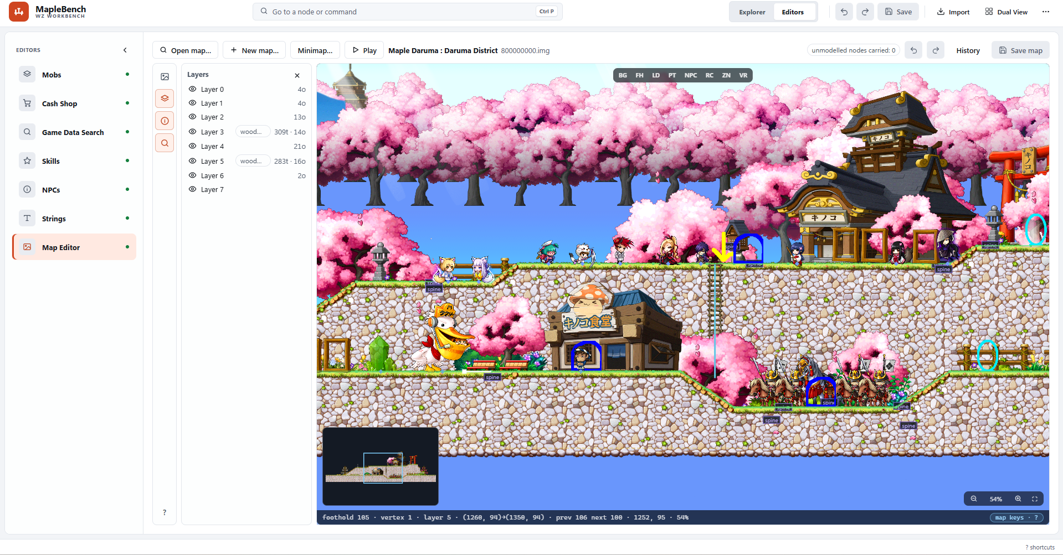The image size is (1063, 555).
Task: Toggle the LD overlay filter
Action: point(656,75)
